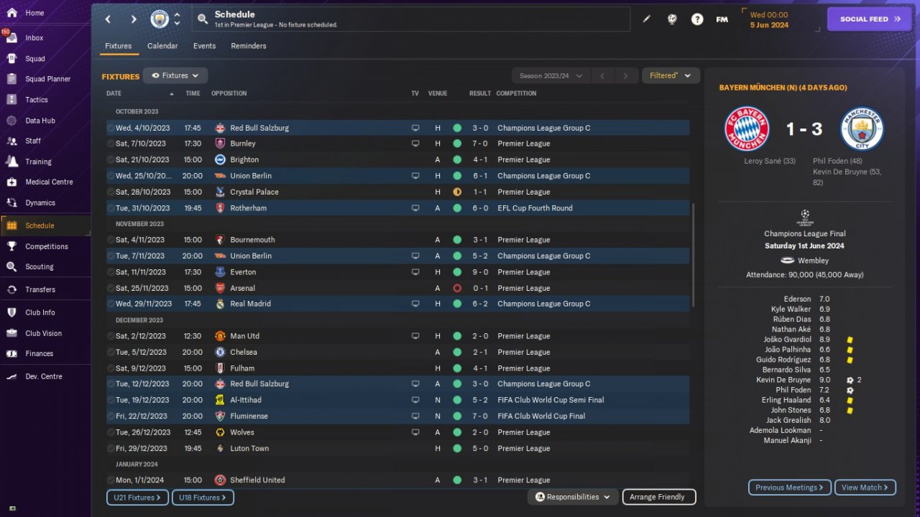Image resolution: width=920 pixels, height=517 pixels.
Task: Toggle the selector circle for Arsenal fixture
Action: (x=111, y=288)
